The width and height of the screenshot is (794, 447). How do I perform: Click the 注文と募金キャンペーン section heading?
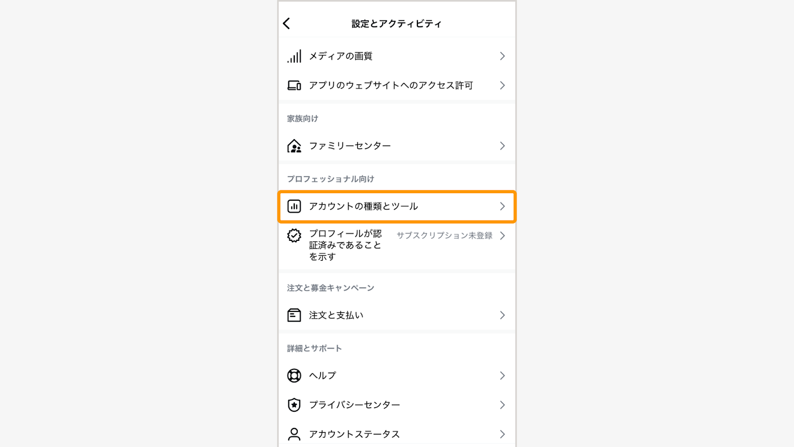[331, 288]
